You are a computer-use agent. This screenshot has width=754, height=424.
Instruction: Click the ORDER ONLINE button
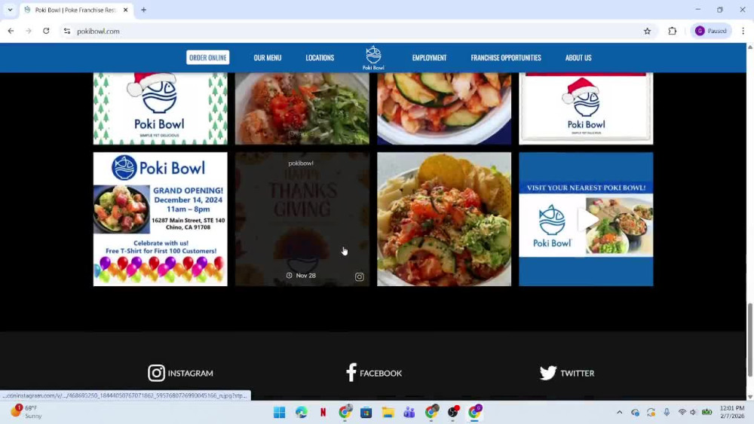coord(208,58)
